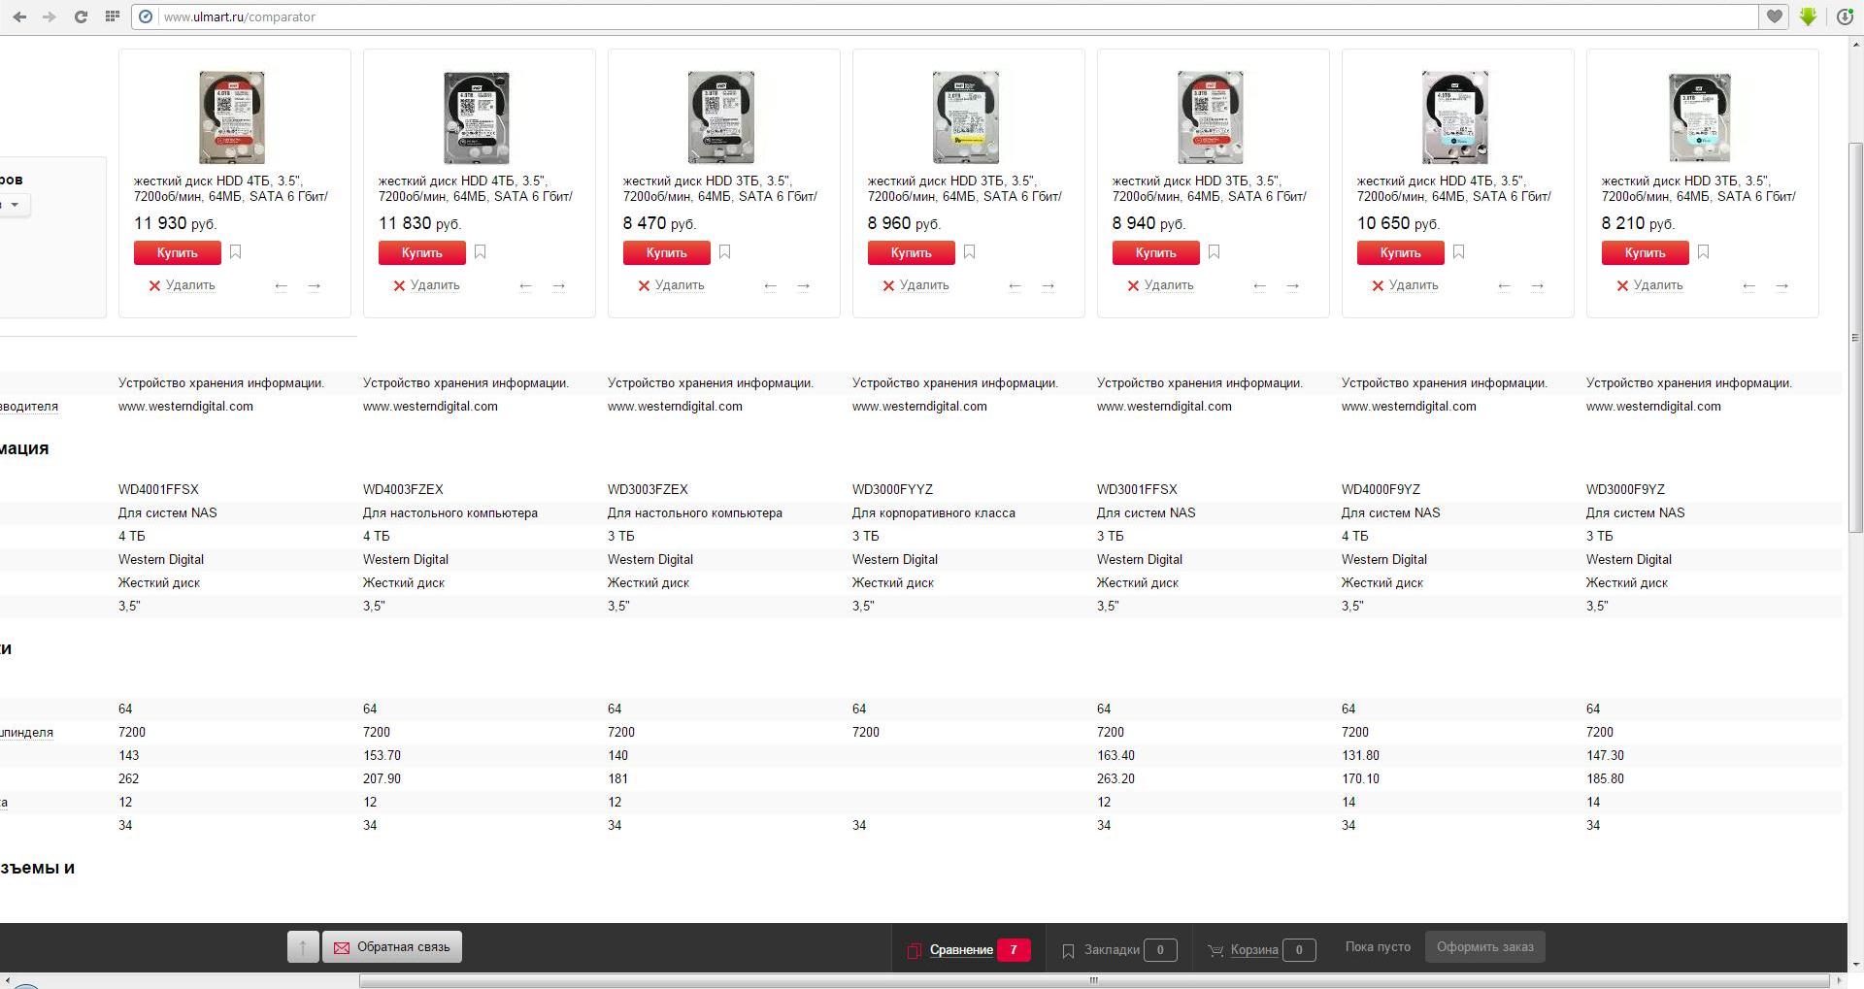Click the heart bookmark icon beside the address bar
The width and height of the screenshot is (1864, 989).
(1775, 16)
